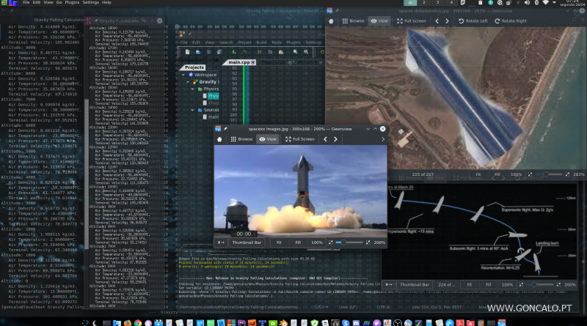Open the application launcher grid icon

[4, 2]
